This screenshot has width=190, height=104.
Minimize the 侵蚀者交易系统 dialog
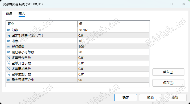[159, 4]
